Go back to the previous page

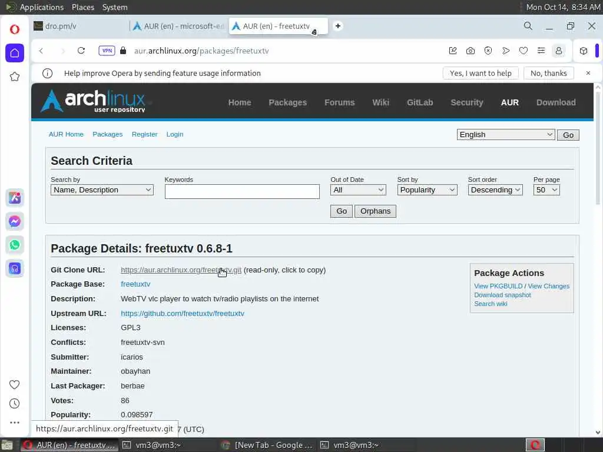tap(41, 51)
